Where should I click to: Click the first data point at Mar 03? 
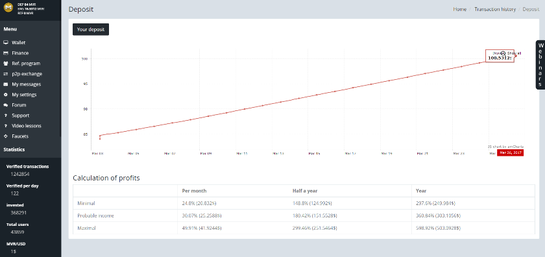[100, 139]
